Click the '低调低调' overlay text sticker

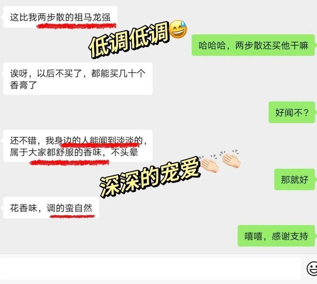129,40
